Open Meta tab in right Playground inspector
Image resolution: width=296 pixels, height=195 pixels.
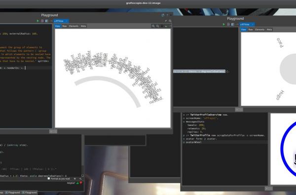click(269, 30)
